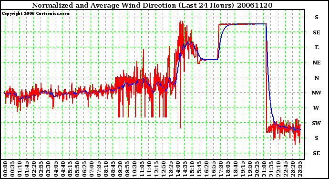Click the '21:00' time label
This screenshot has height=179, width=329.
tap(264, 169)
